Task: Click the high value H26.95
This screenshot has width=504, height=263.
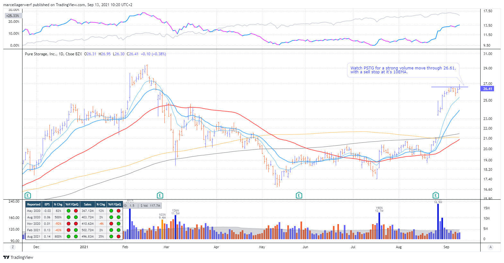Action: (x=105, y=54)
